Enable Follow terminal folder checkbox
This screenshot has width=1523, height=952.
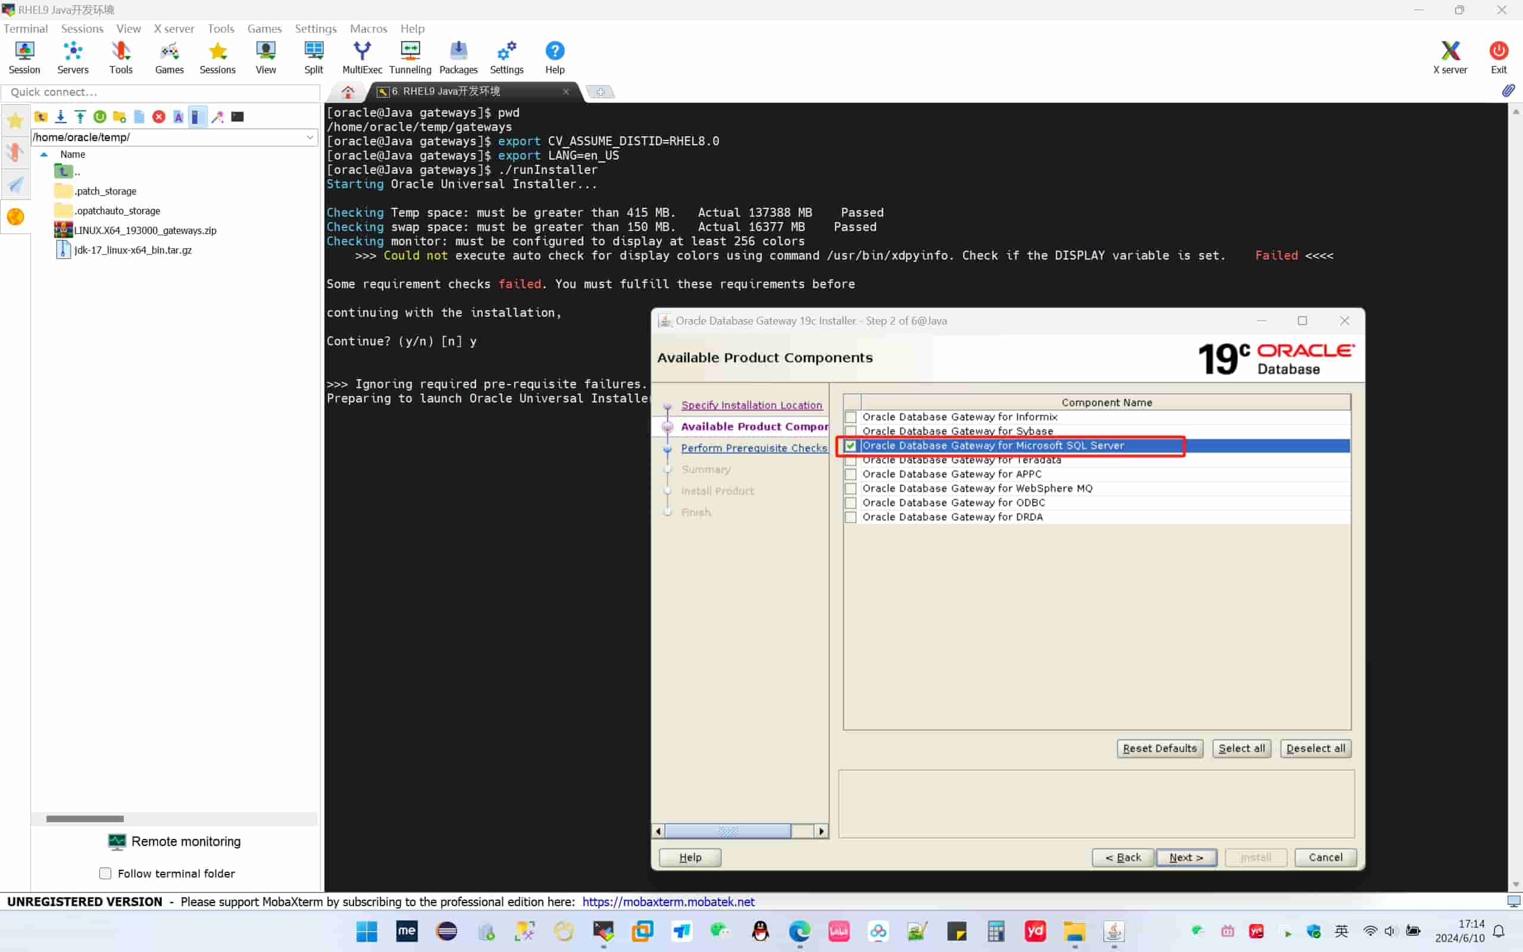(x=105, y=873)
